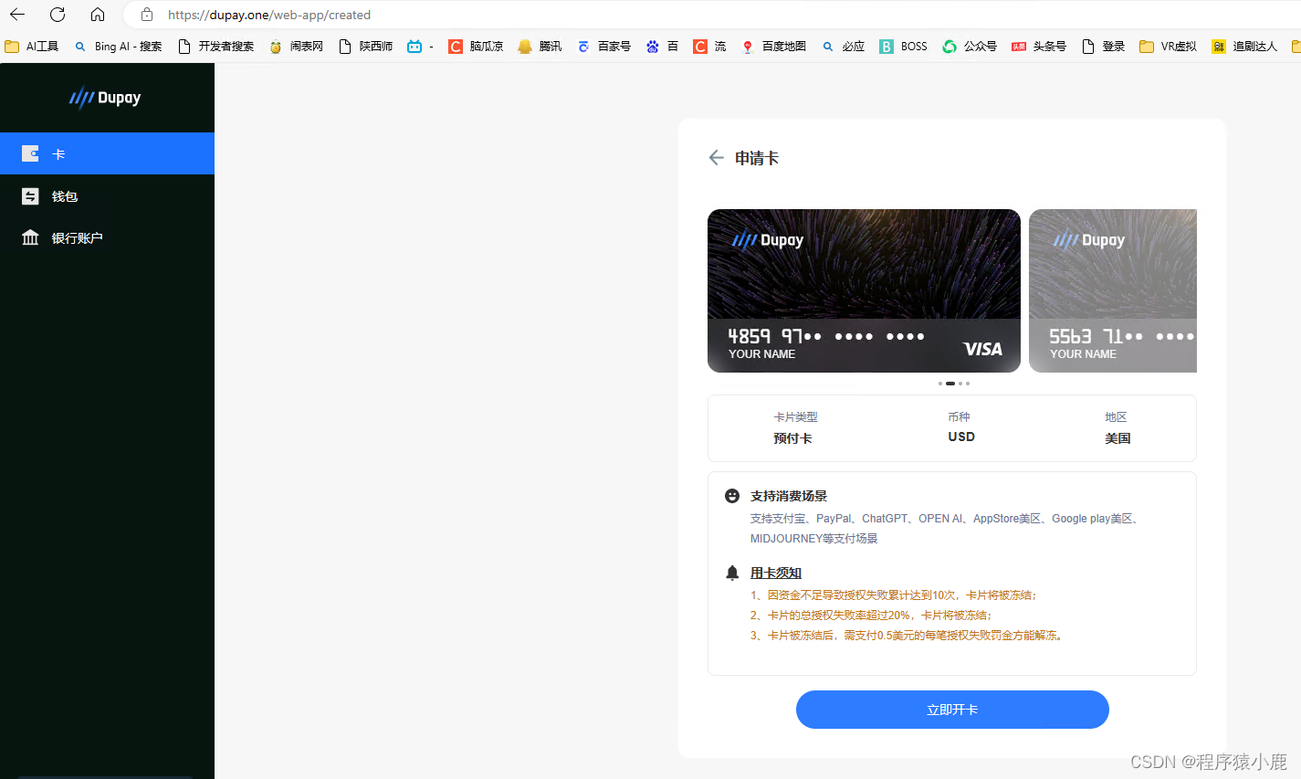Reload the page with the refresh icon

[x=58, y=15]
